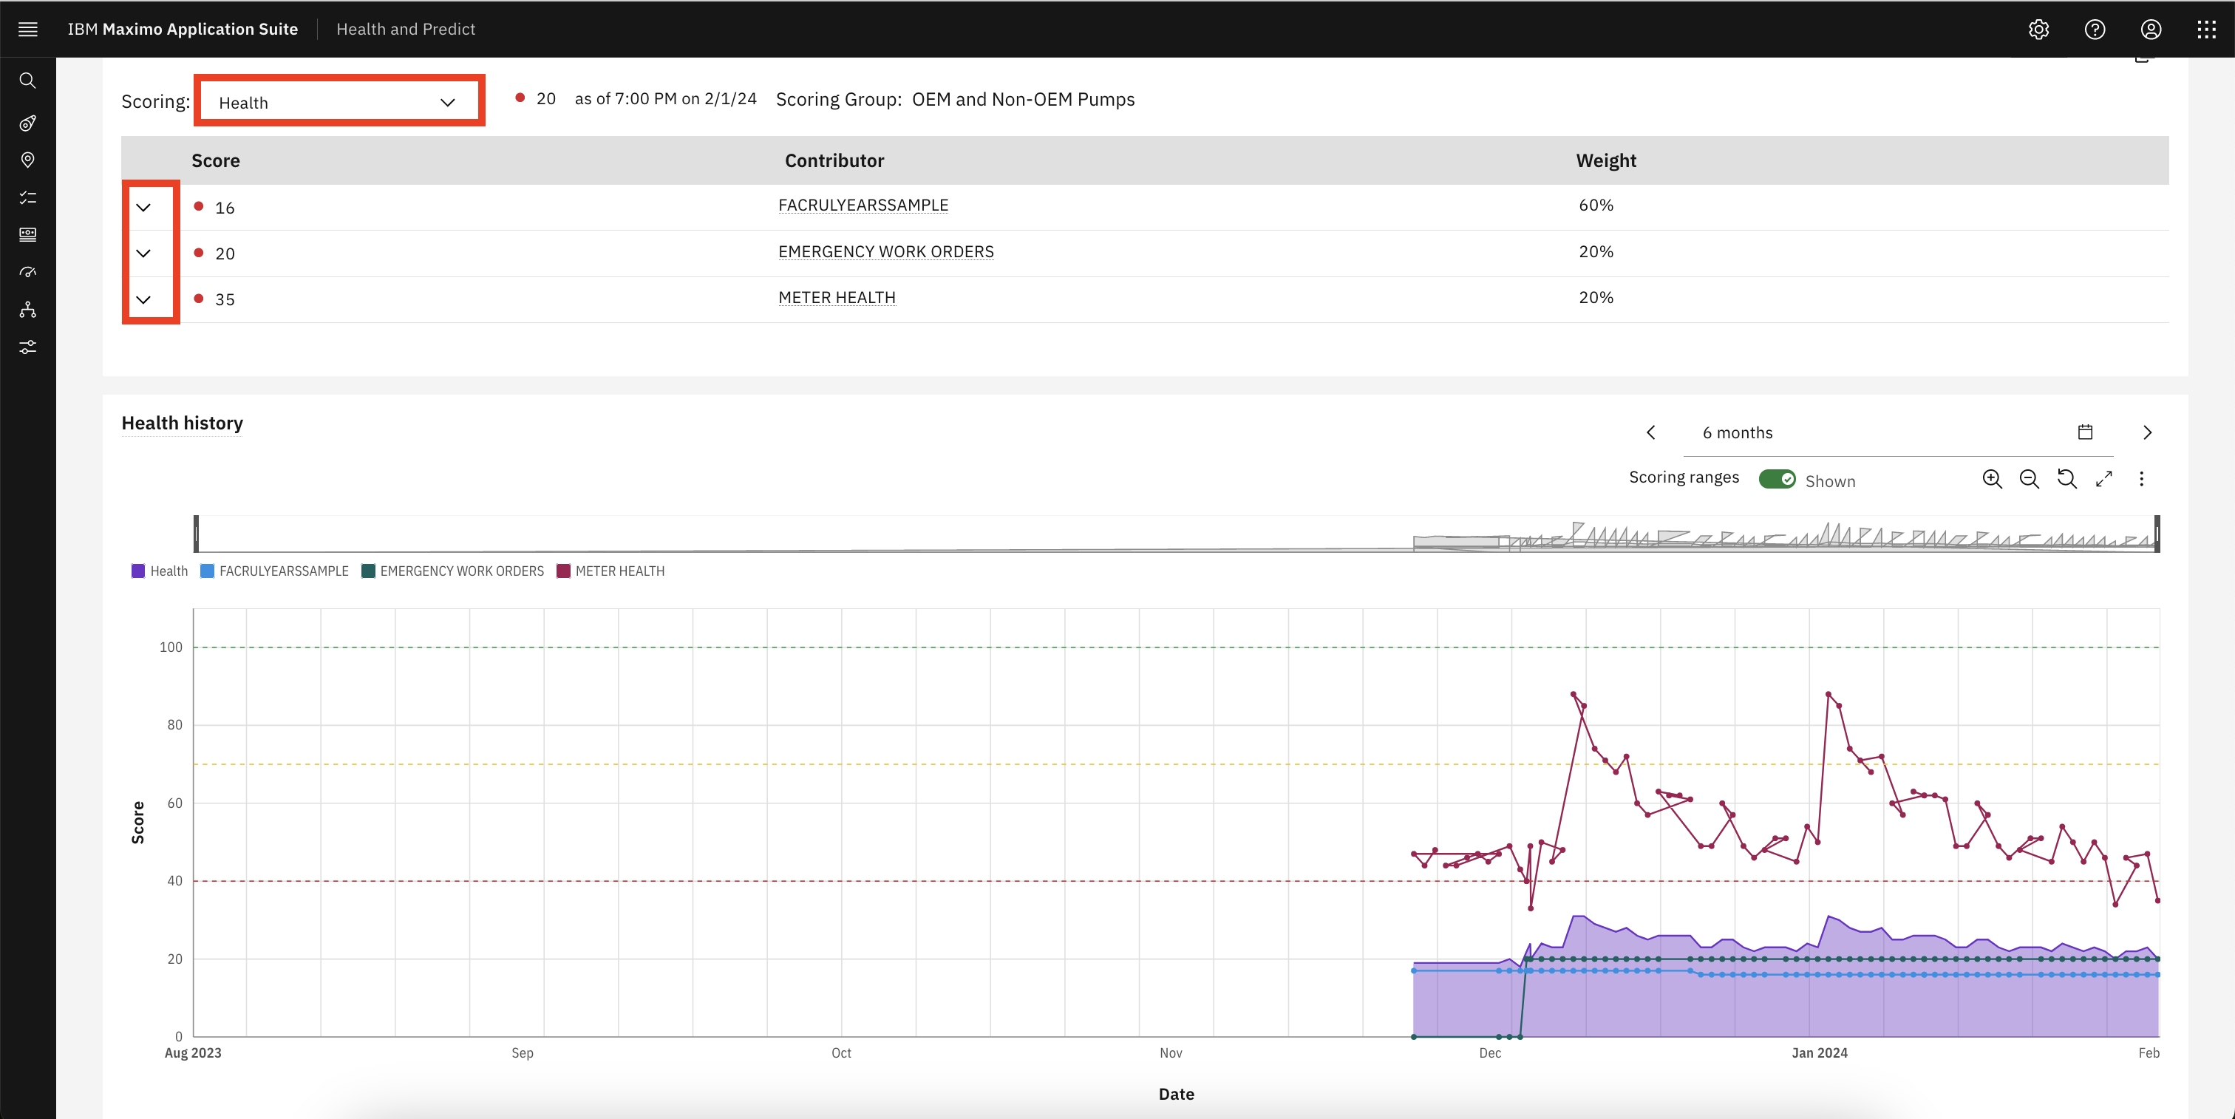
Task: Open the assets table sidebar icon
Action: click(28, 234)
